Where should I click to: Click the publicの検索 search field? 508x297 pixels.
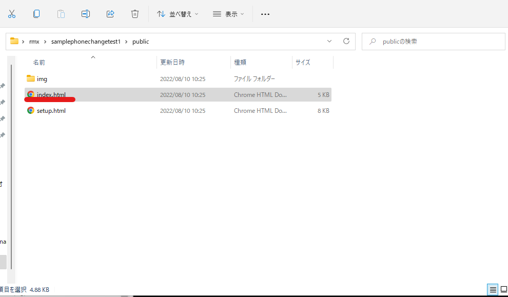tap(433, 42)
